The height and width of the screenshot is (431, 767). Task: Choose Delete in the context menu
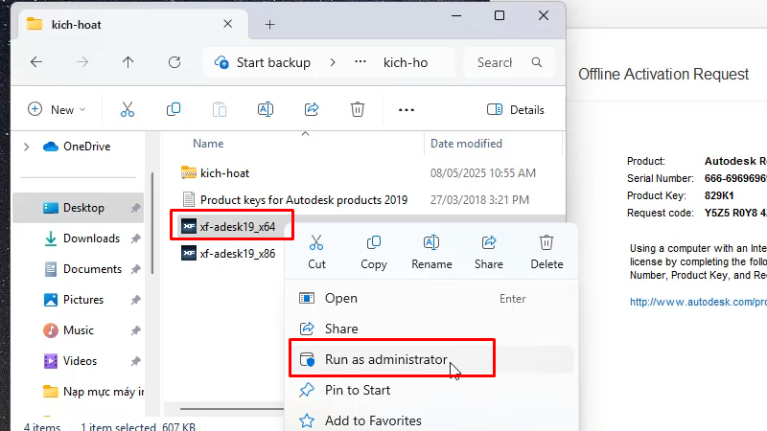[x=546, y=252]
